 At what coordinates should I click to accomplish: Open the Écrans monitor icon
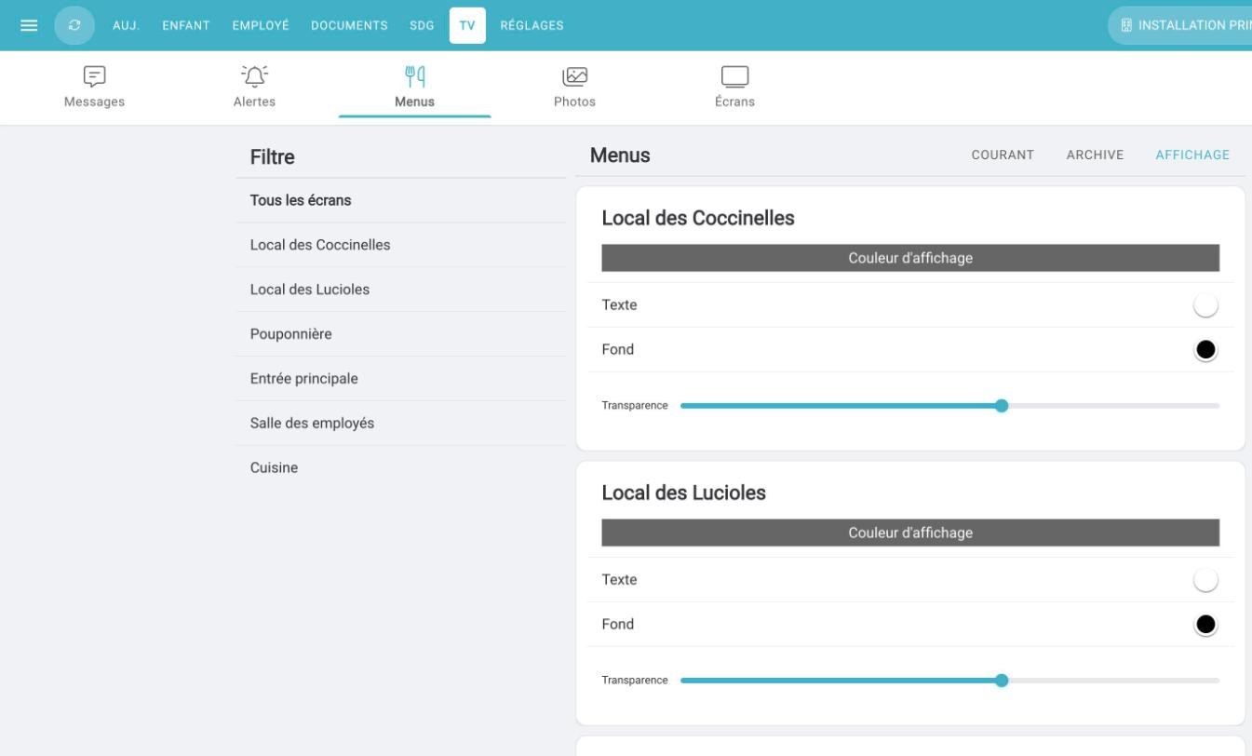click(734, 75)
